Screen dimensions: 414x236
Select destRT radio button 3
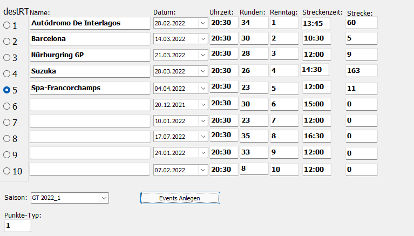7,58
